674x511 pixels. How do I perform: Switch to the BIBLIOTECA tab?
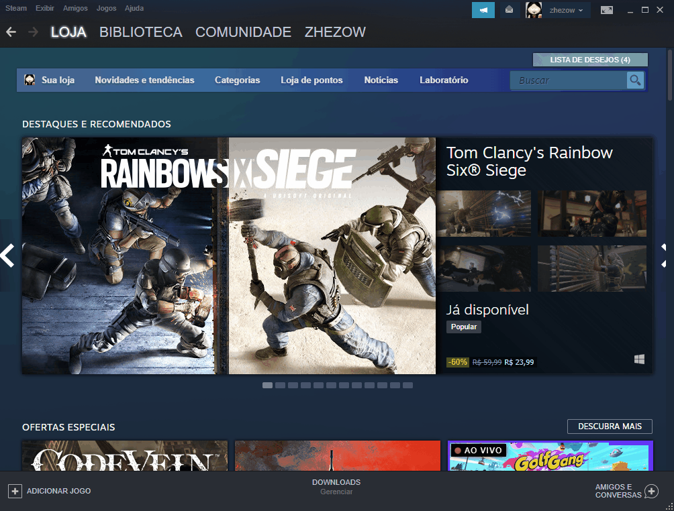point(140,32)
